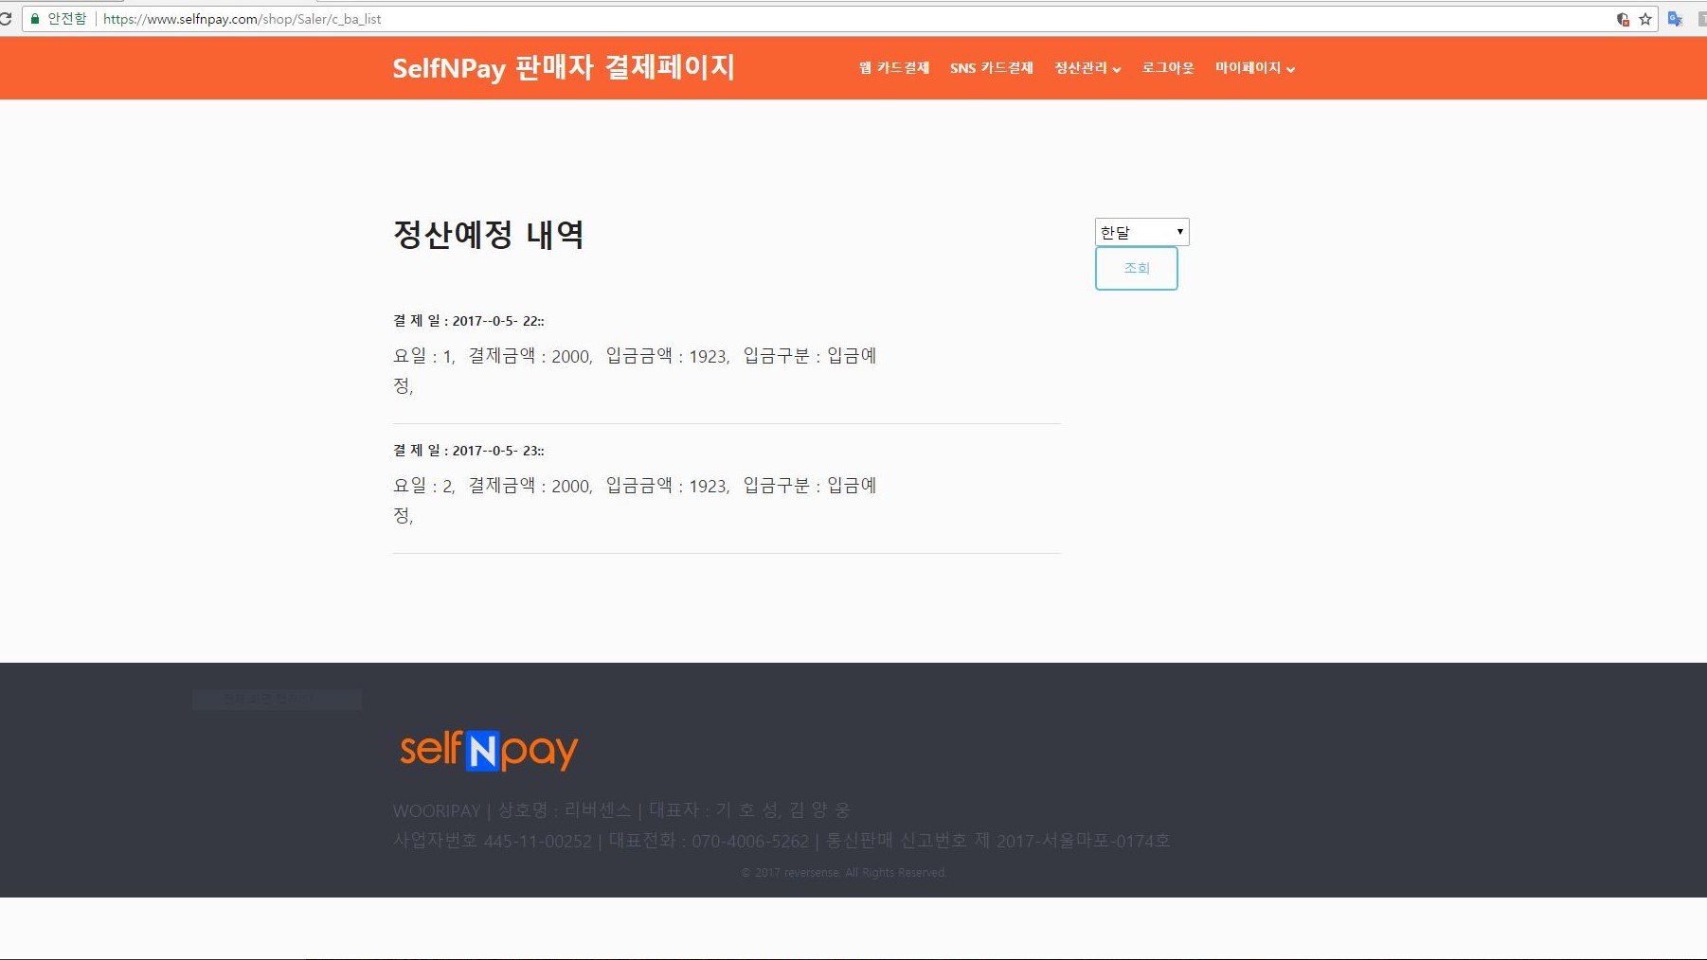The height and width of the screenshot is (960, 1707).
Task: Click the green secure padlock icon
Action: [36, 19]
